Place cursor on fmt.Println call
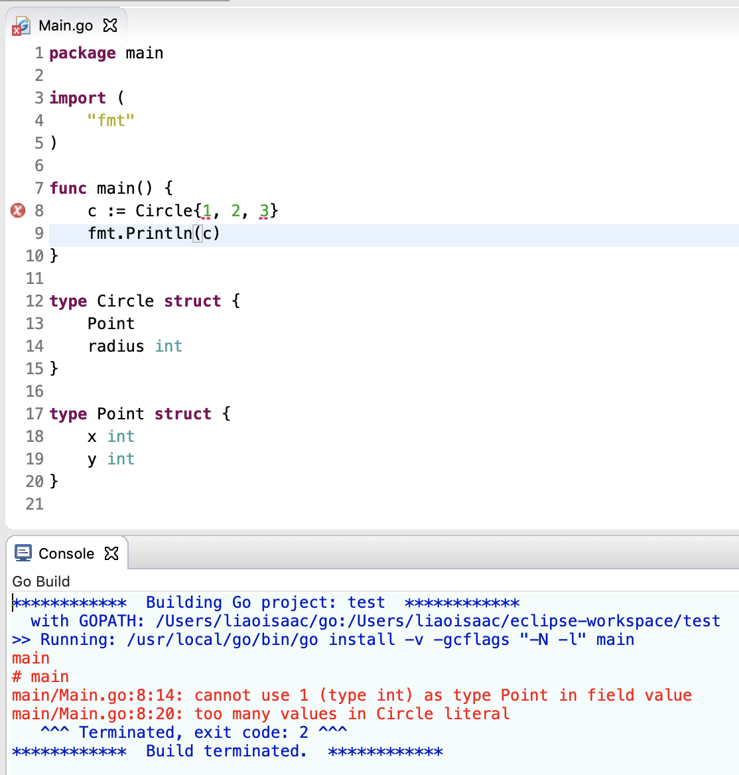Viewport: 739px width, 775px height. tap(153, 234)
